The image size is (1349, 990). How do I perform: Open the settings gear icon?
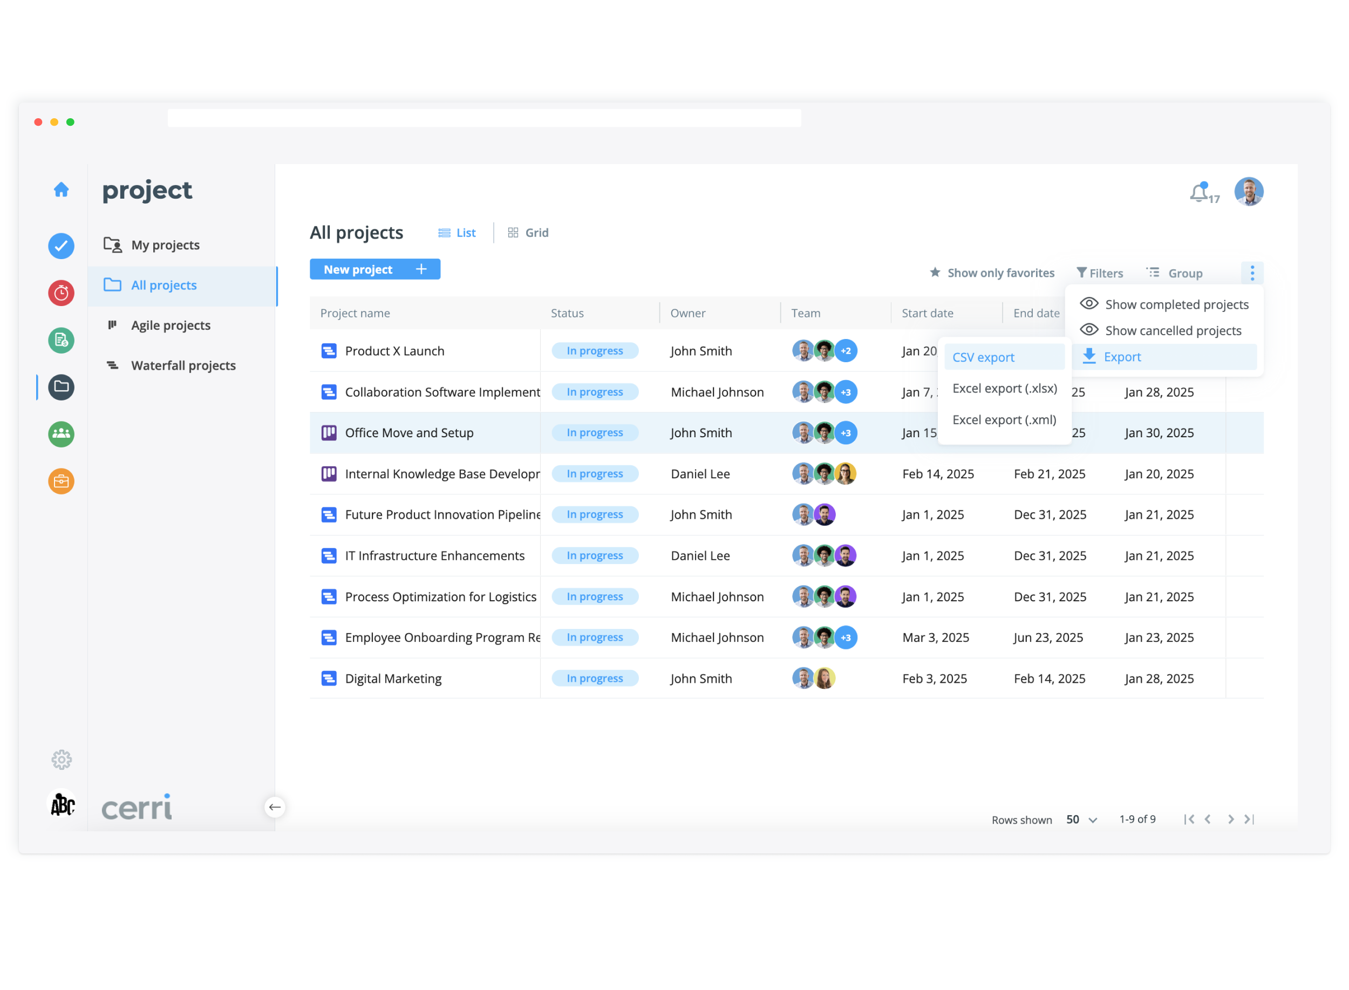[61, 760]
